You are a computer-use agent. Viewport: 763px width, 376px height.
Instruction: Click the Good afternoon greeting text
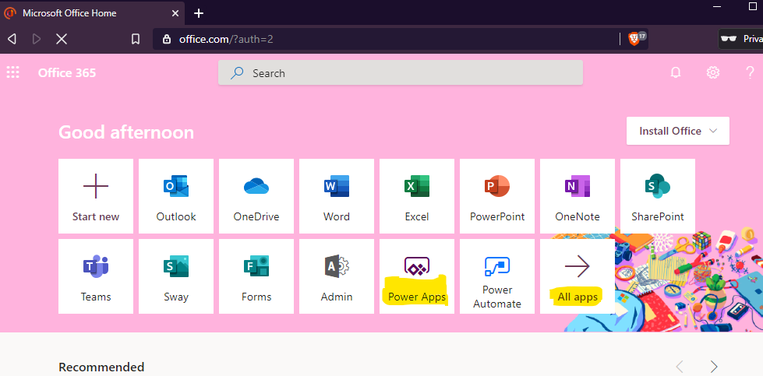126,132
